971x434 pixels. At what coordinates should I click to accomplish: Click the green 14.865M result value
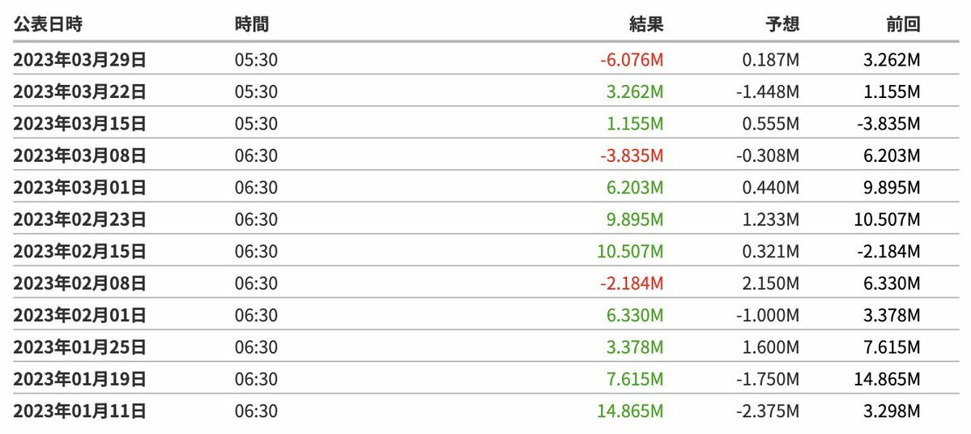630,411
